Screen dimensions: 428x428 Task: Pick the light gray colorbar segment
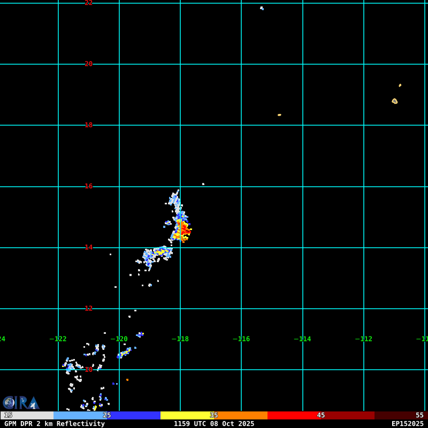(27, 416)
